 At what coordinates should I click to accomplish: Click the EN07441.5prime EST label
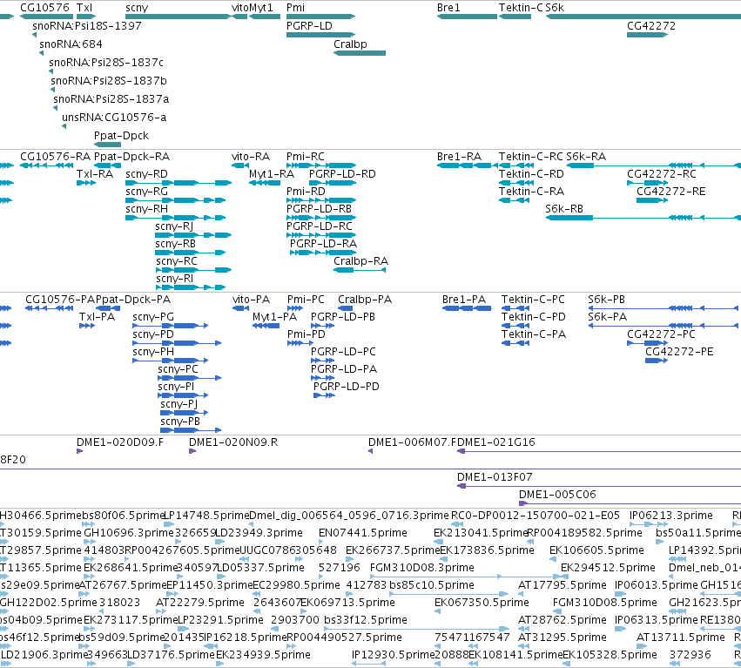363,533
